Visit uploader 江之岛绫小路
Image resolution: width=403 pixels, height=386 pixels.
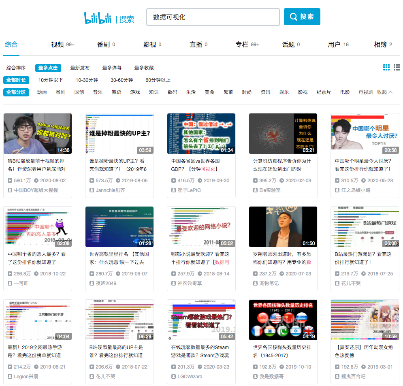356,190
